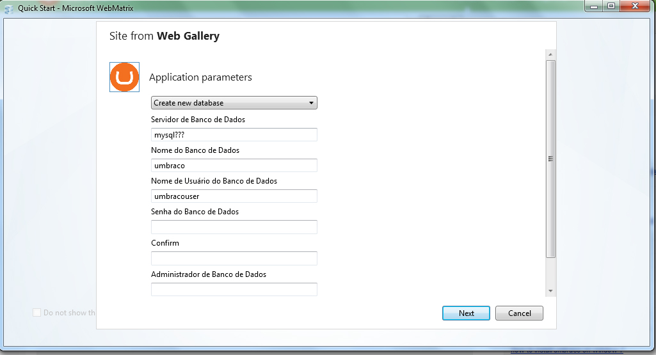The height and width of the screenshot is (355, 656).
Task: Click the Senha do Banco de Dados label
Action: [195, 212]
